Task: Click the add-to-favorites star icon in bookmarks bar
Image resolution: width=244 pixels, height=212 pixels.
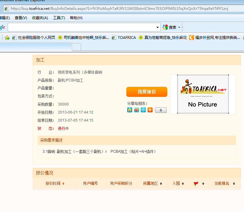Action: pos(7,38)
